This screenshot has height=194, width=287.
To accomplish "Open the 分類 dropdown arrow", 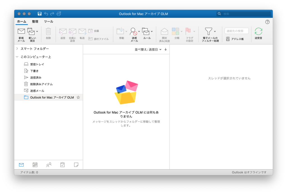I will point(182,31).
